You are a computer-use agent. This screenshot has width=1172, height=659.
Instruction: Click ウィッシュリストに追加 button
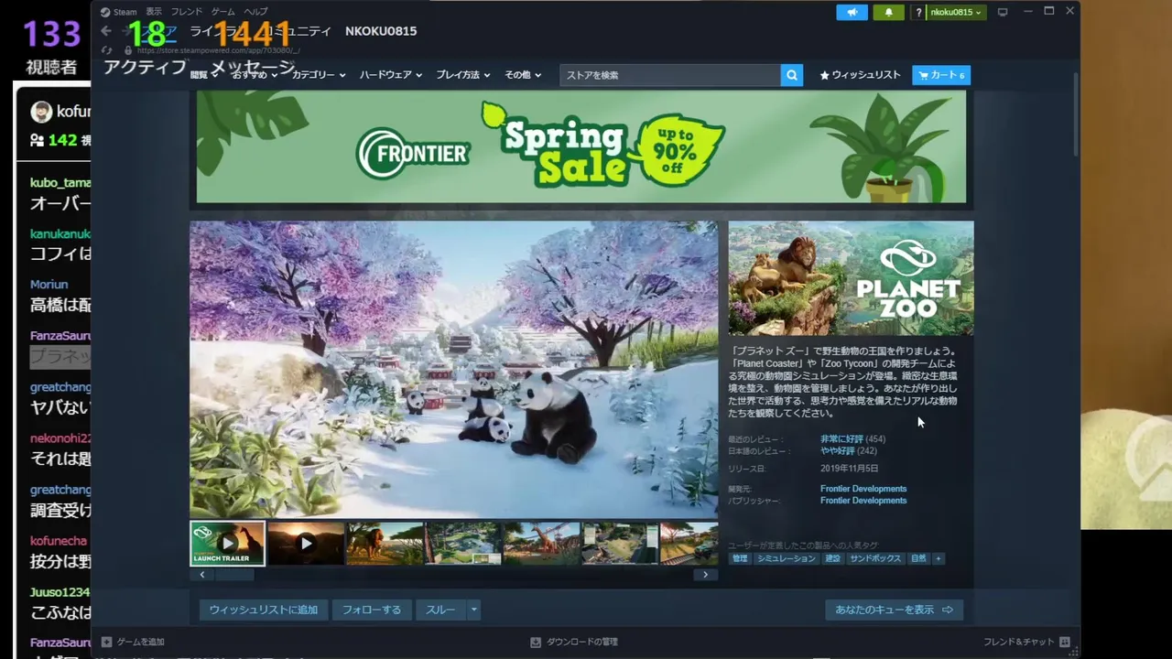tap(264, 610)
